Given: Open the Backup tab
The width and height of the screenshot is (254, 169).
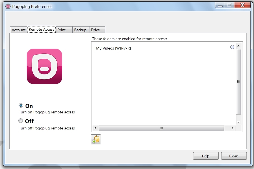Looking at the screenshot, I should pos(81,30).
